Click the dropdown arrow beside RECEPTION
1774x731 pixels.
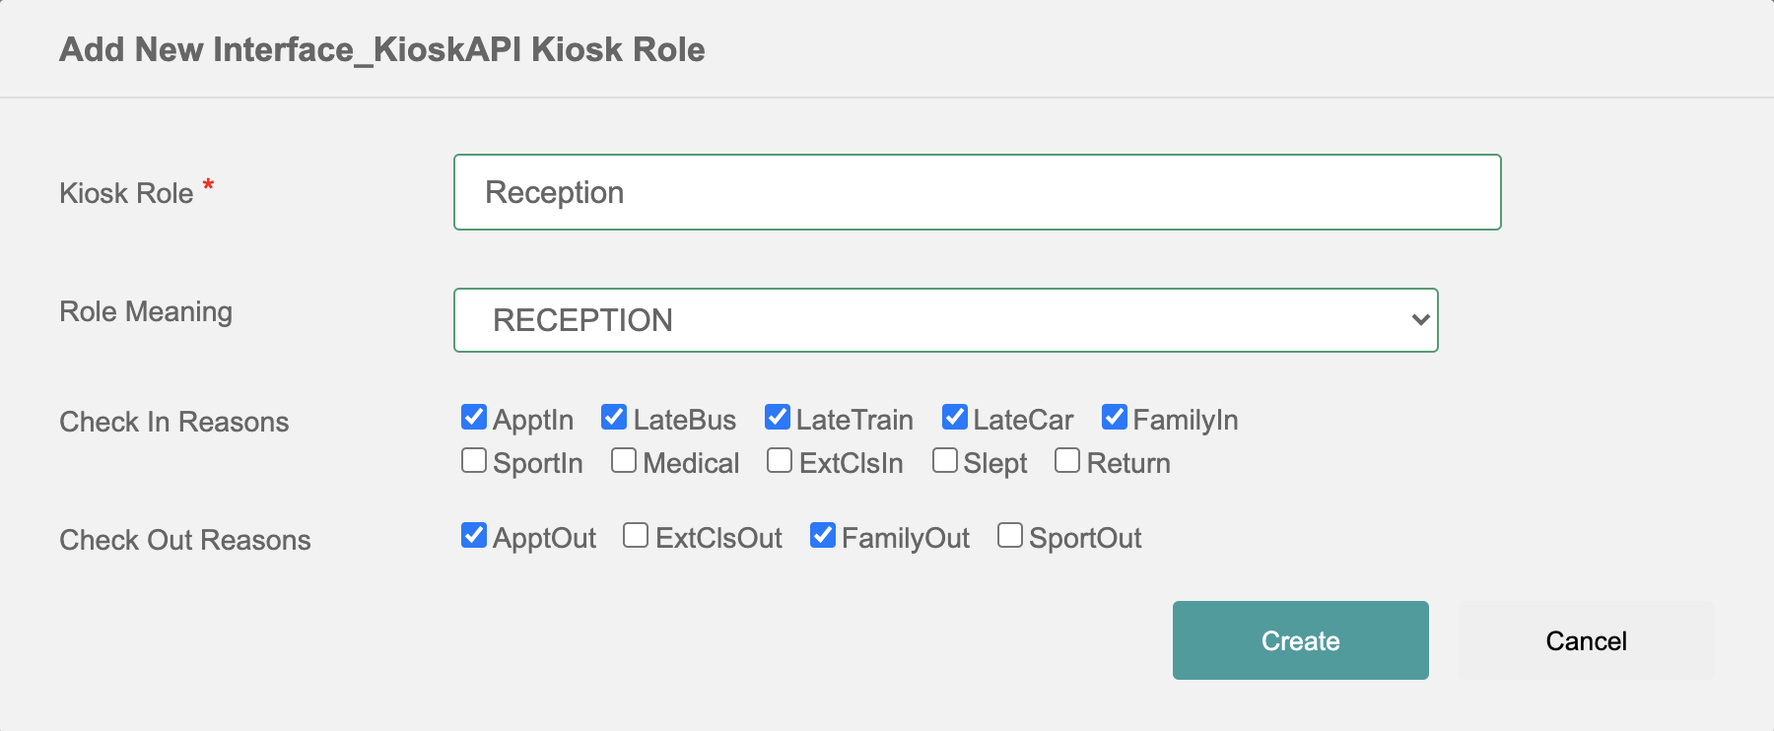click(1420, 320)
